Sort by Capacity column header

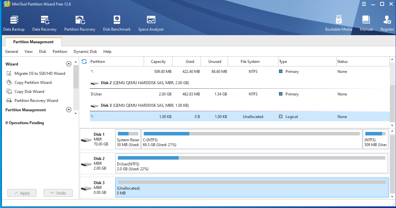(158, 62)
